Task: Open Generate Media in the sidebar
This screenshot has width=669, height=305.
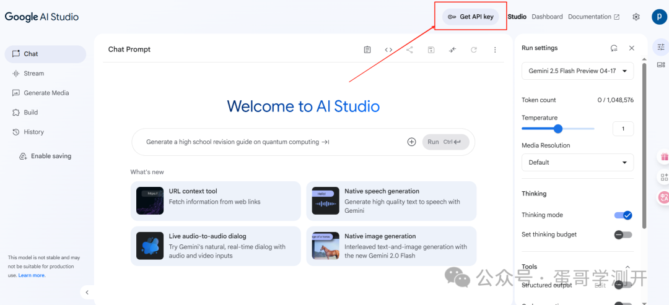Action: click(45, 93)
